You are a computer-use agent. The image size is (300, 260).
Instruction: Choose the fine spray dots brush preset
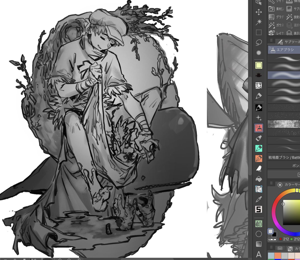(284, 108)
